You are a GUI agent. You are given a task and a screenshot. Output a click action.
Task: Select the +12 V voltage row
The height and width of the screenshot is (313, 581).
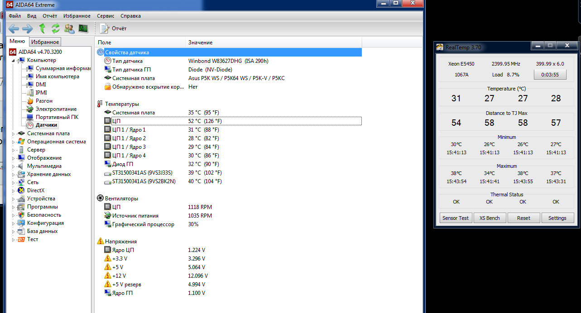click(x=229, y=276)
